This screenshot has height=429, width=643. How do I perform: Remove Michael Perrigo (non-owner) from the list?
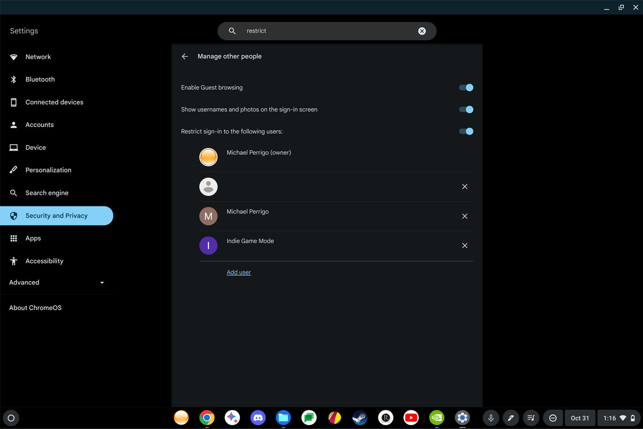pos(465,216)
